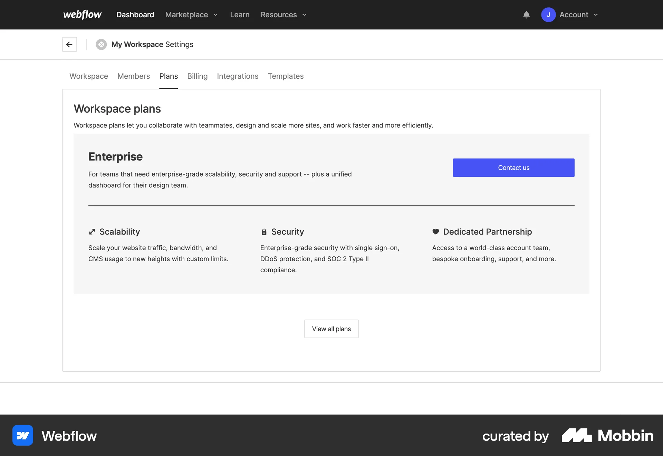
Task: Click the webflow logo in the header
Action: (x=82, y=15)
